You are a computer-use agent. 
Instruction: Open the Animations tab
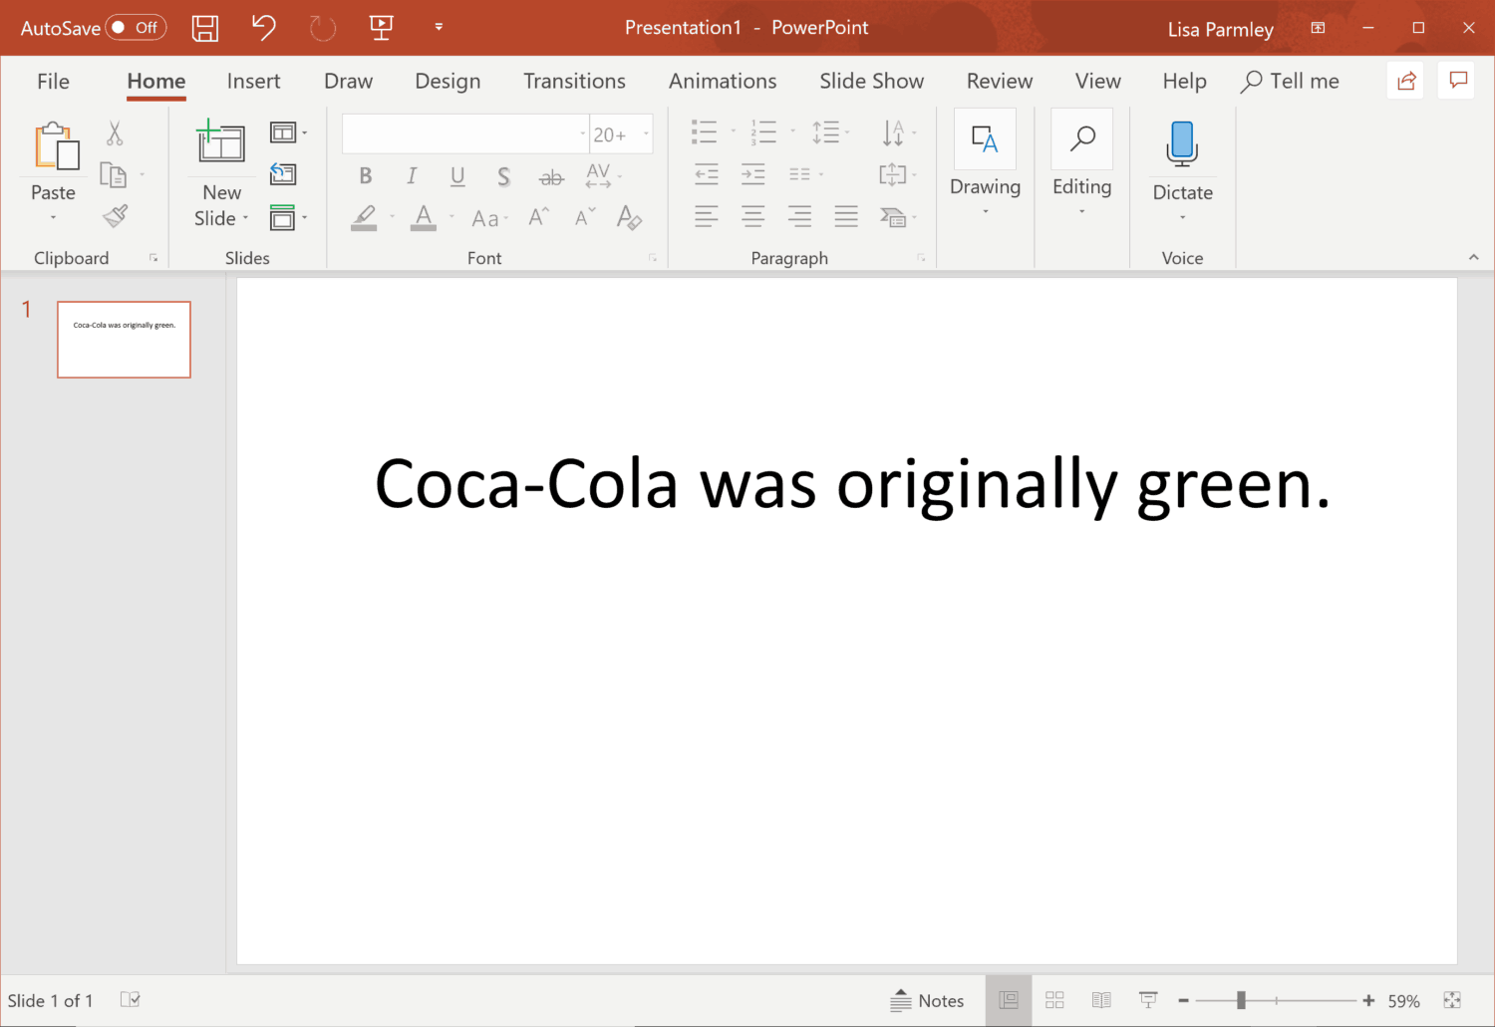pos(723,82)
